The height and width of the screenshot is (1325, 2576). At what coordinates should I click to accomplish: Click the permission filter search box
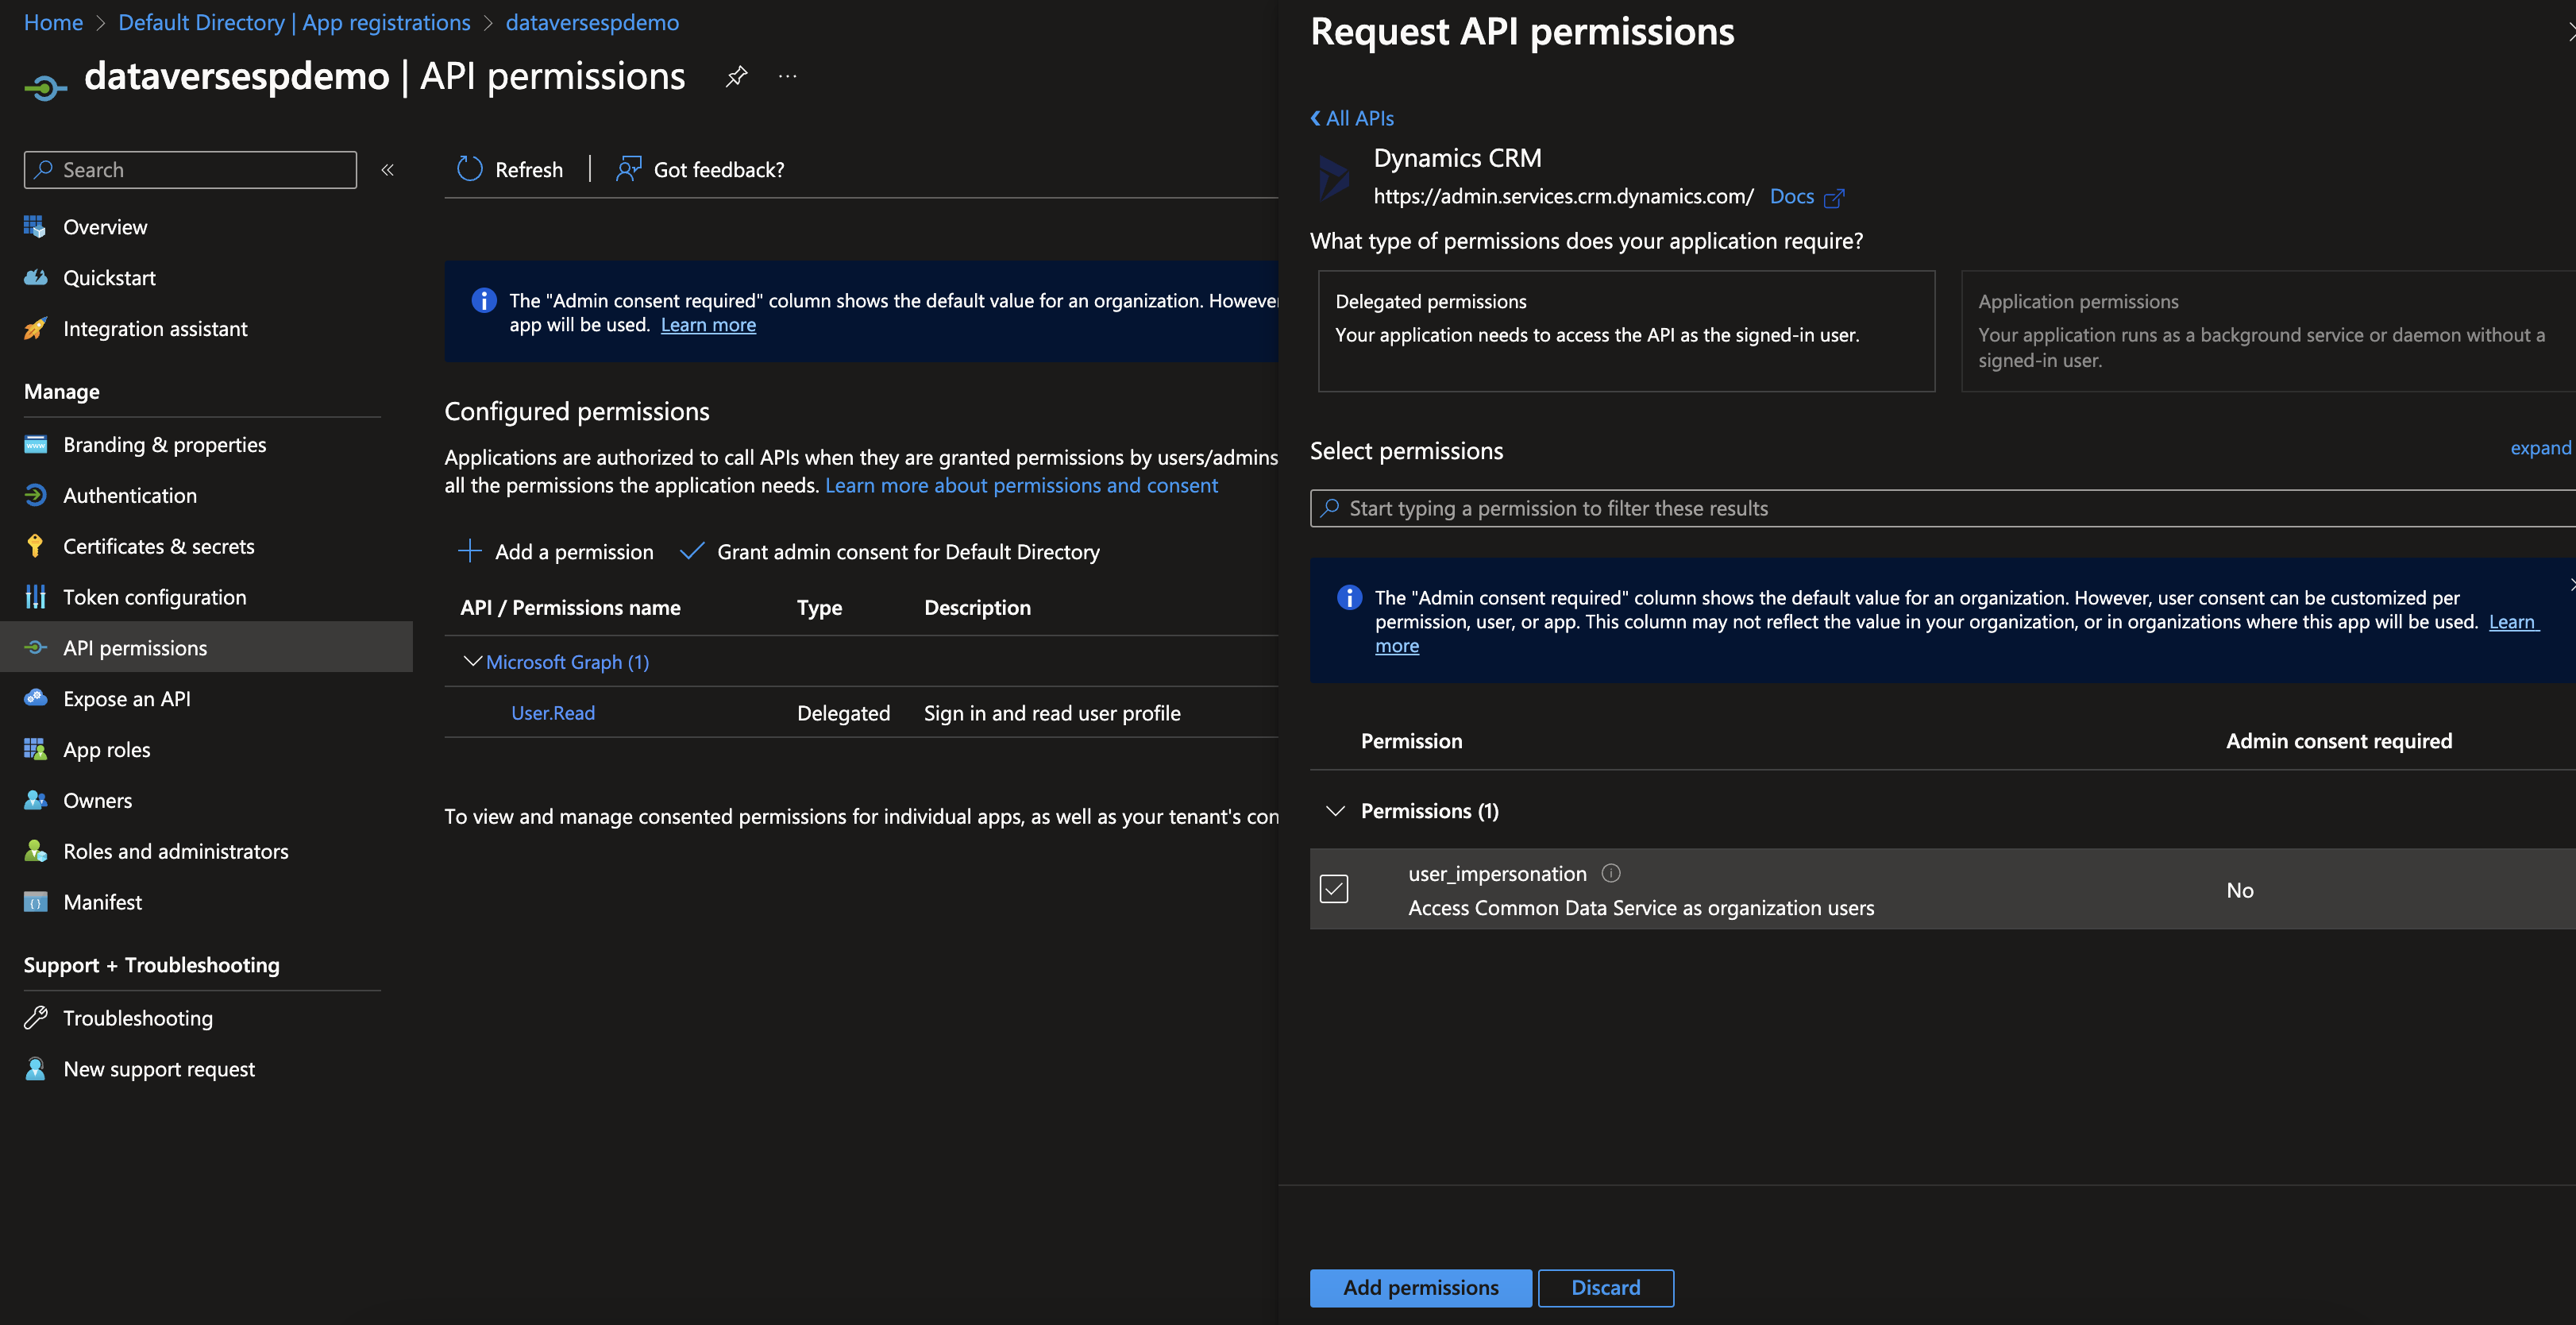click(x=1943, y=508)
